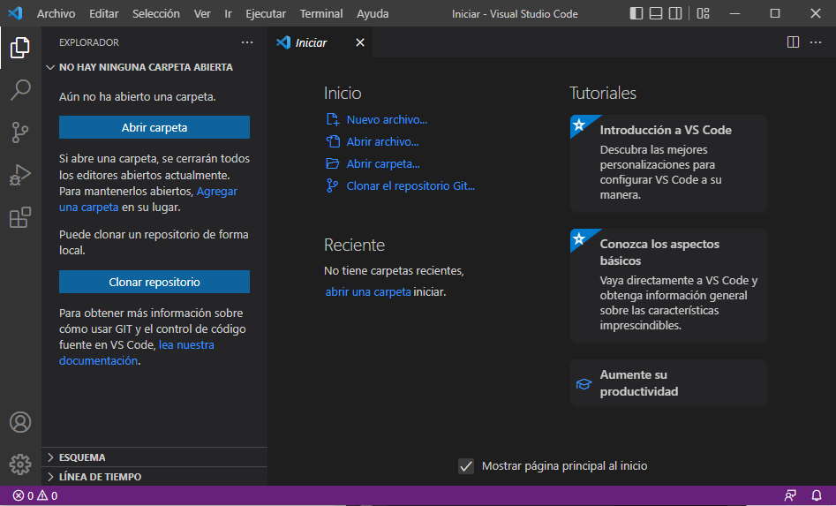
Task: Toggle primary side bar layout icon
Action: pyautogui.click(x=636, y=13)
